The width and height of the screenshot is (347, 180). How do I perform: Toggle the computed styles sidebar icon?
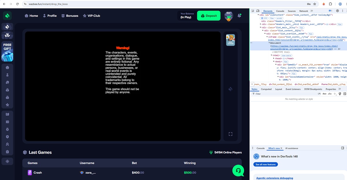tap(344, 94)
